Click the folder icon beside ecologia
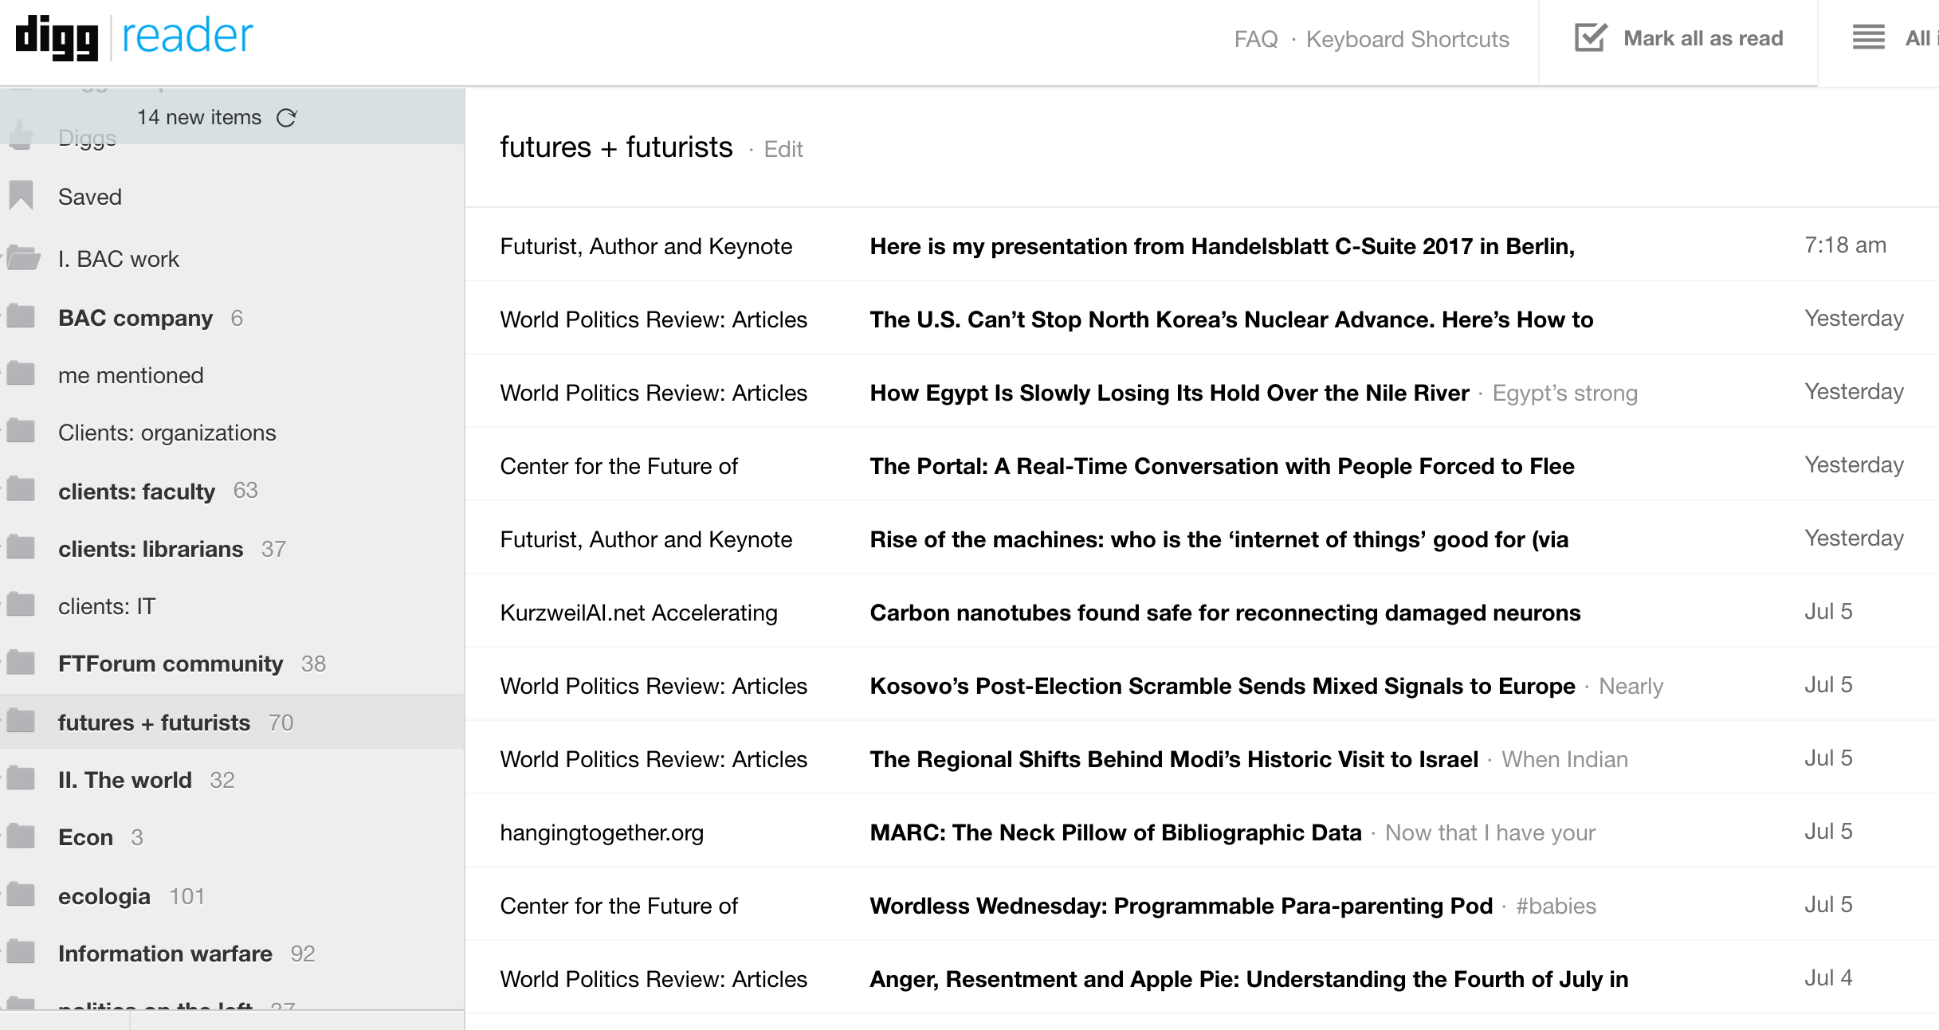 [21, 895]
